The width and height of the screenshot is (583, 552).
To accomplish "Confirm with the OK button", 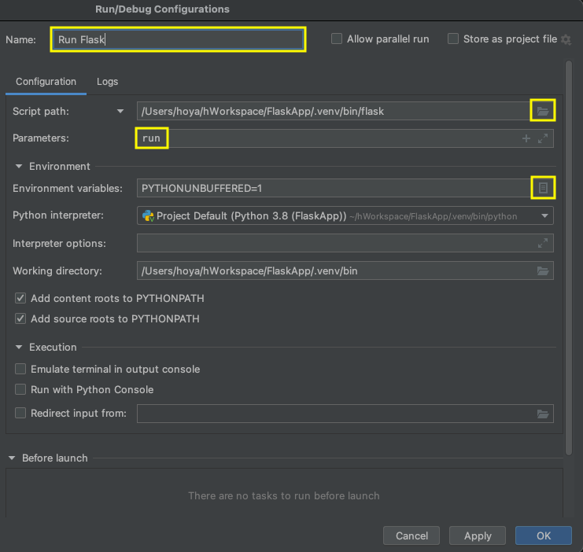I will [543, 535].
